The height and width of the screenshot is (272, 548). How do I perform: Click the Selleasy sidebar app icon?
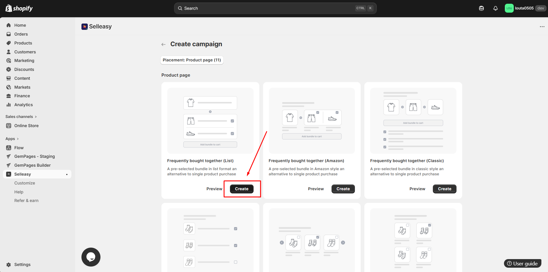[9, 174]
